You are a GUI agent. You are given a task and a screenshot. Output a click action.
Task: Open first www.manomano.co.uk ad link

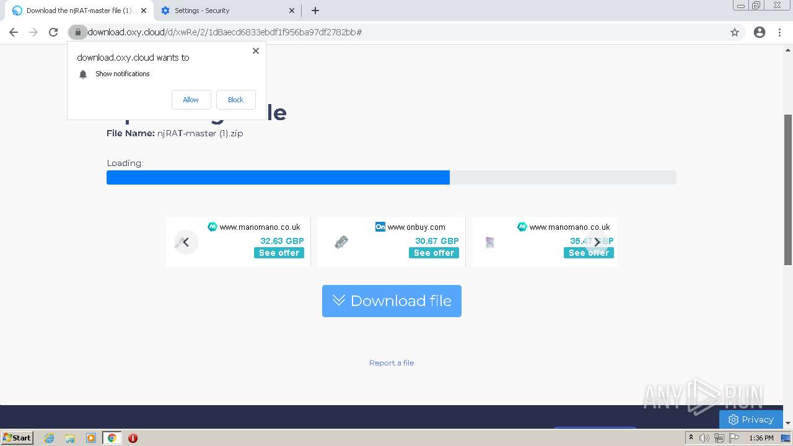click(260, 227)
